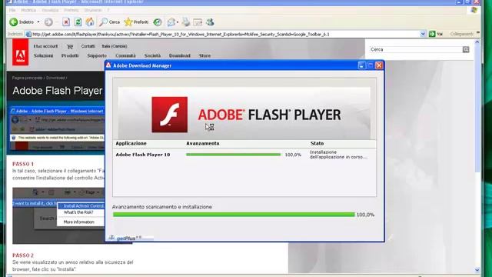This screenshot has height=277, width=492.
Task: Click the Pagina principale breadcrumb link
Action: coord(27,78)
